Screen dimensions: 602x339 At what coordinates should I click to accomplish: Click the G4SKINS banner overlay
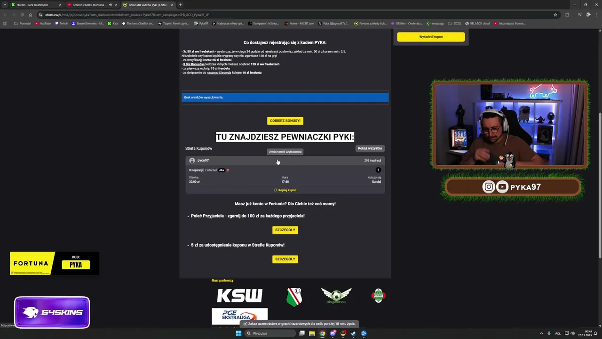point(52,313)
